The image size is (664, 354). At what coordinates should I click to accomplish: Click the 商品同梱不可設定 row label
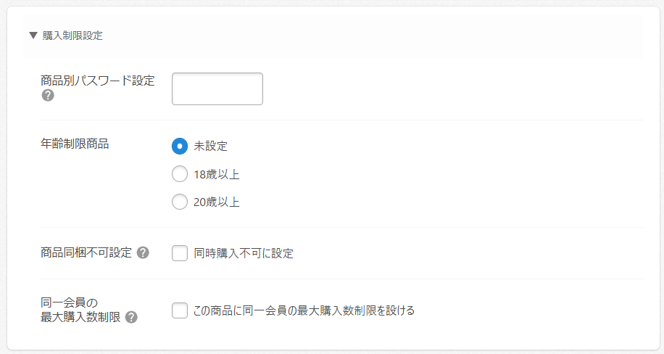[86, 252]
